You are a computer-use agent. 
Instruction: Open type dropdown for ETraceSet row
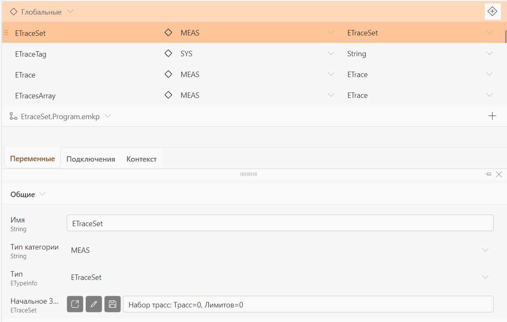489,32
